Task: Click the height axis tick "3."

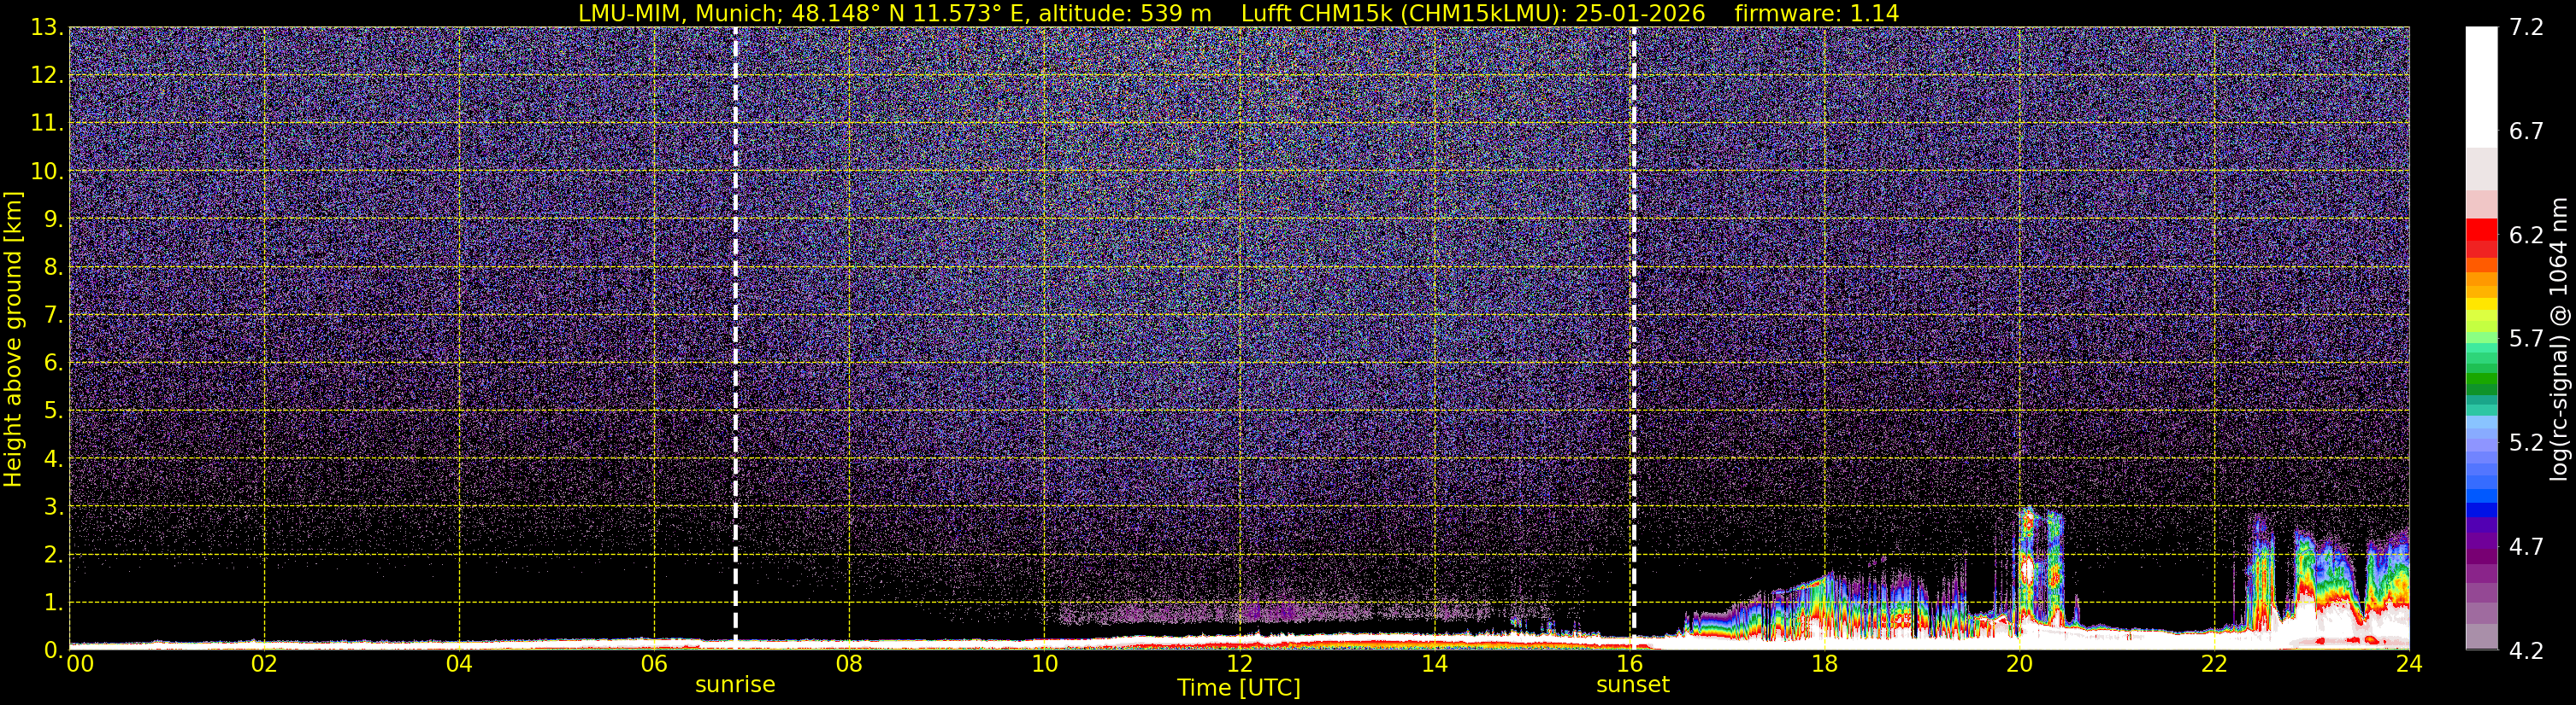Action: [x=54, y=507]
